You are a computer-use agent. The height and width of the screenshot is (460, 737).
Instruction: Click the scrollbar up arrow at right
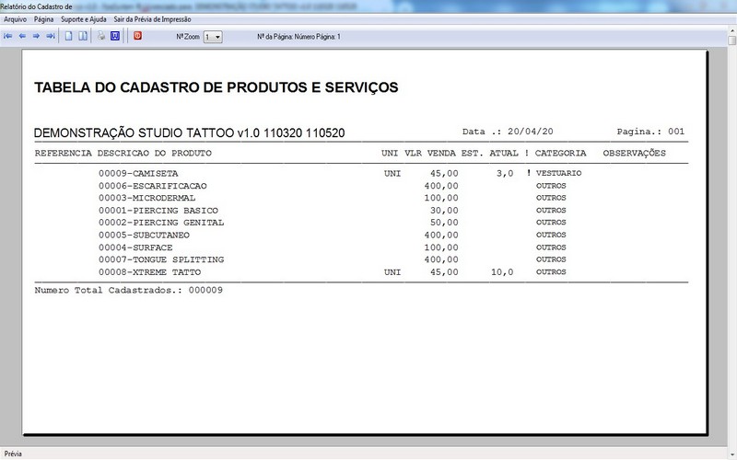(732, 29)
